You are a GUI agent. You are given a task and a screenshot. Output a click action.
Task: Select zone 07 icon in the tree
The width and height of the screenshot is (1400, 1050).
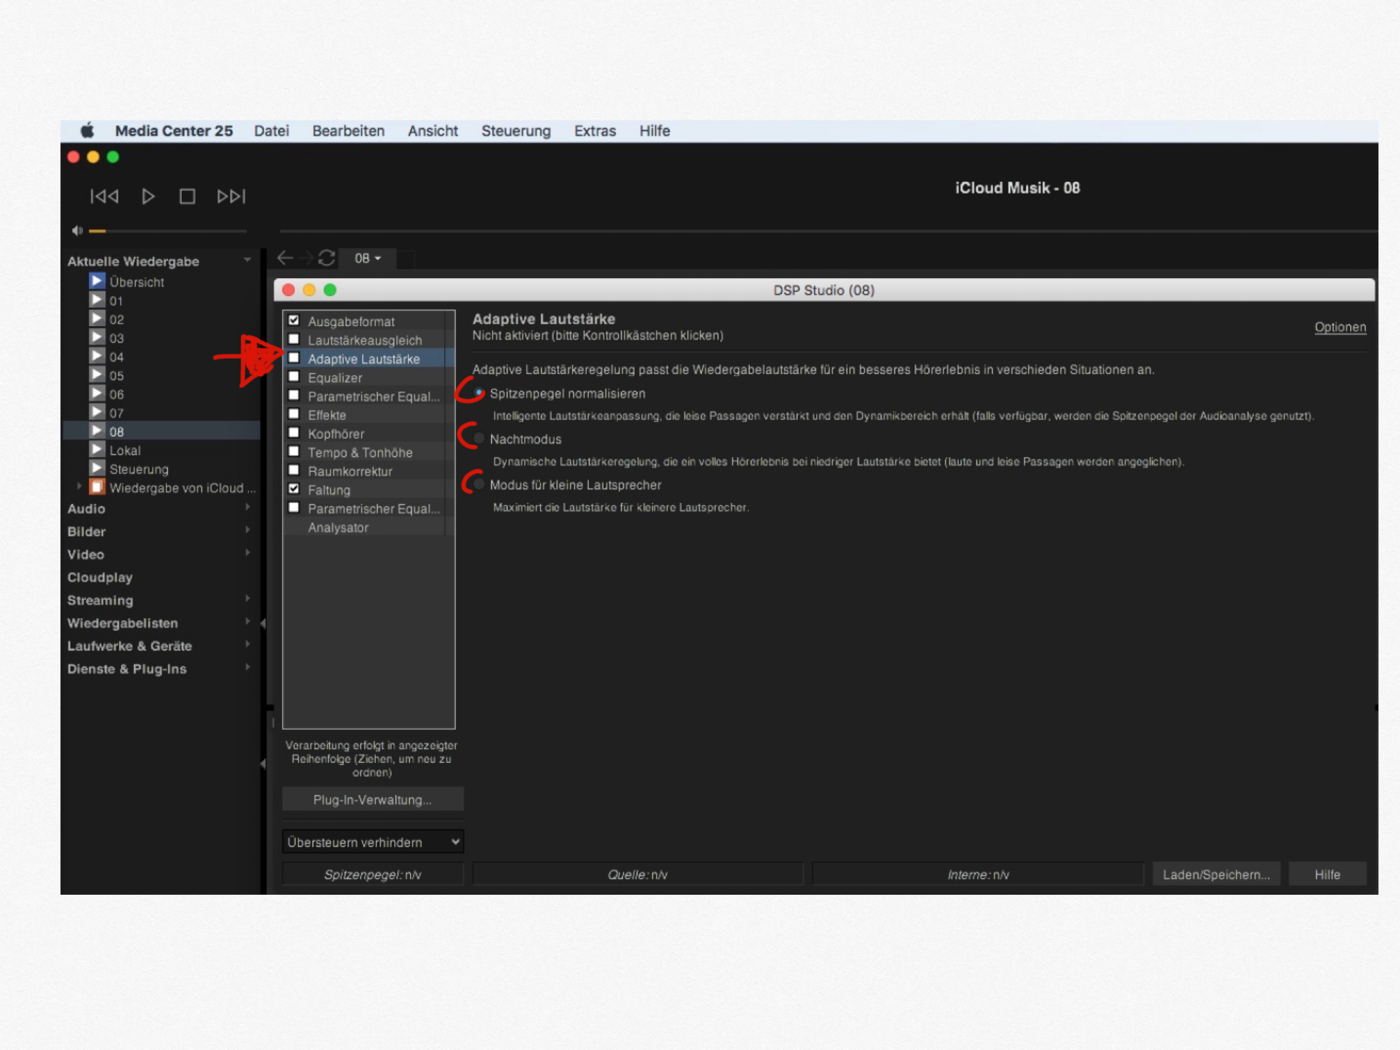point(96,412)
